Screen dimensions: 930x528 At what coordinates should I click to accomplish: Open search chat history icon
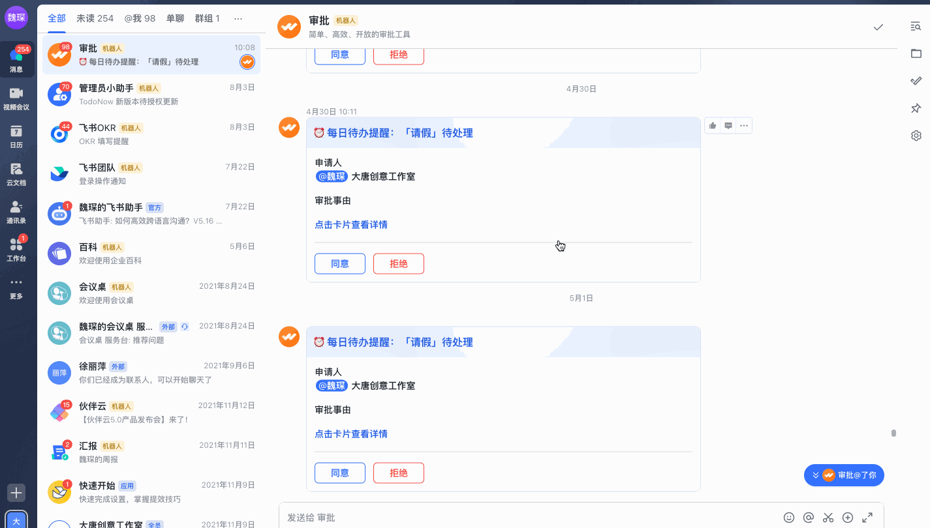pos(916,26)
